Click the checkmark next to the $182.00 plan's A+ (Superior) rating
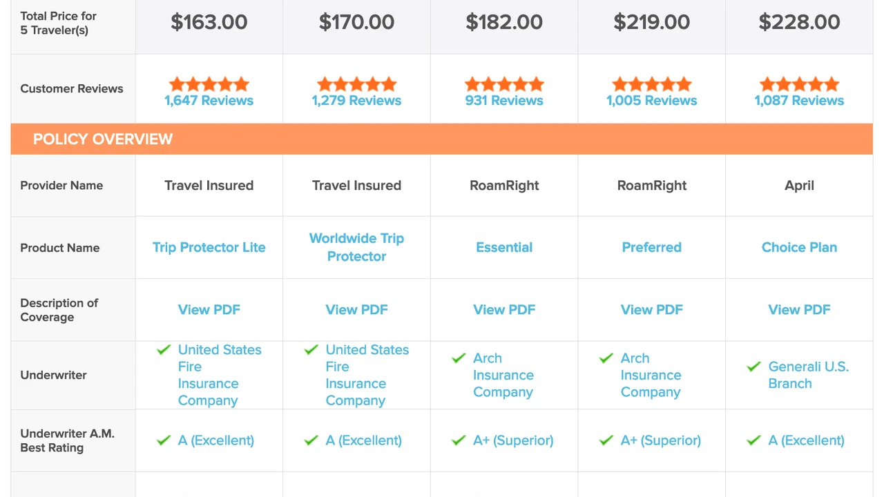 (459, 440)
